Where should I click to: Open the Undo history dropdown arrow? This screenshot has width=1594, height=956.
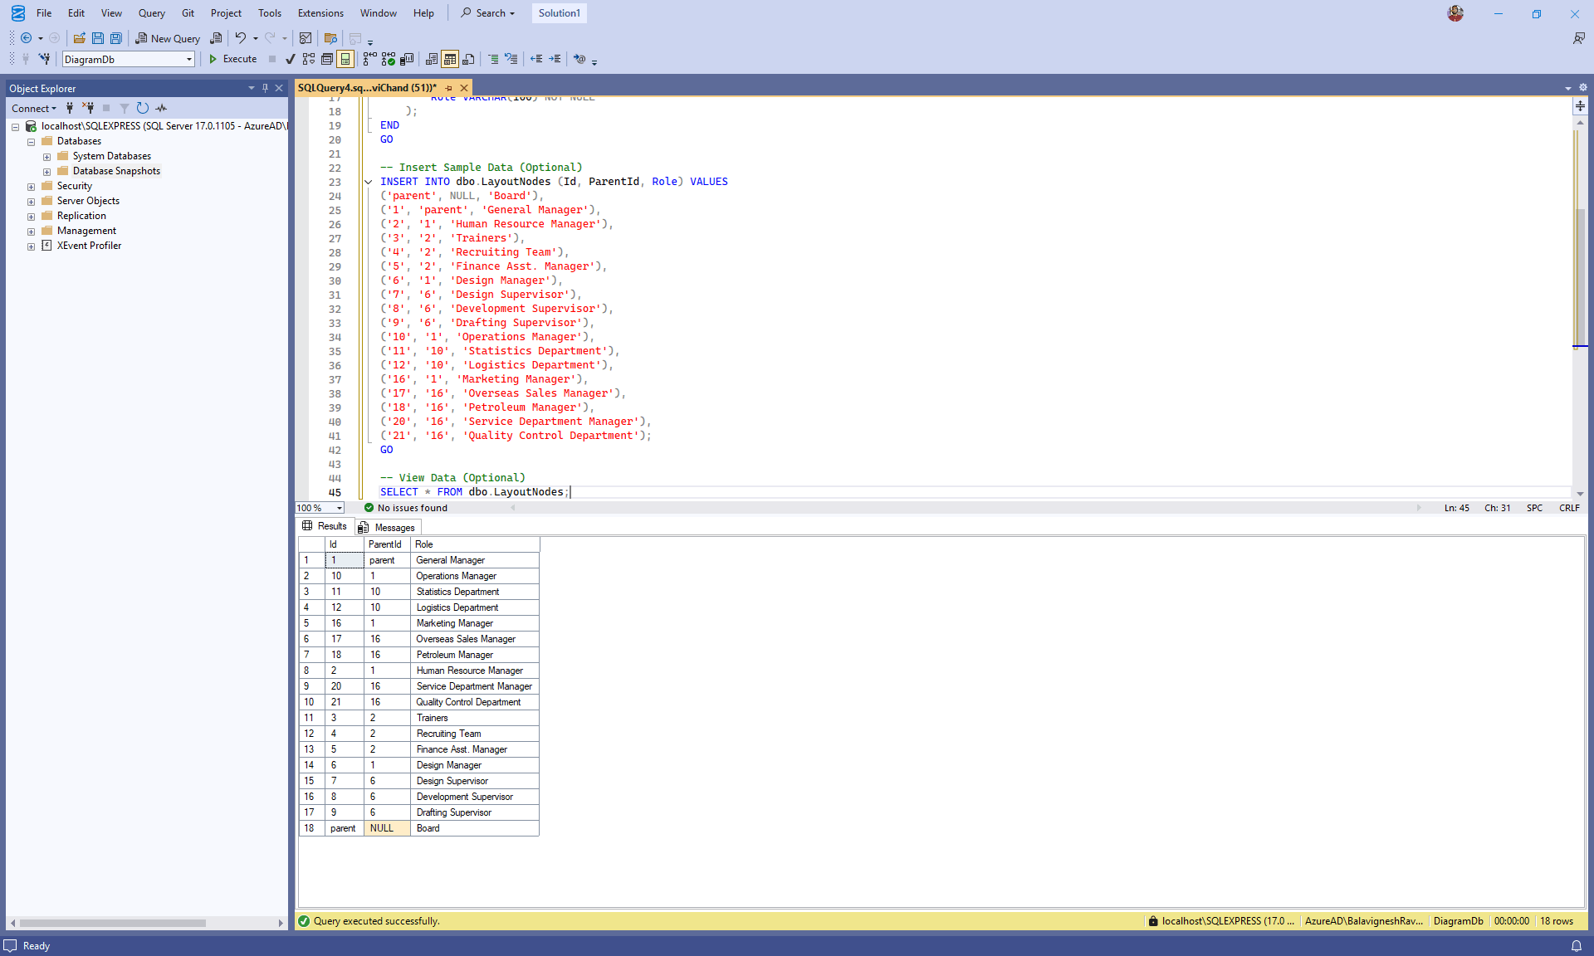[x=256, y=38]
